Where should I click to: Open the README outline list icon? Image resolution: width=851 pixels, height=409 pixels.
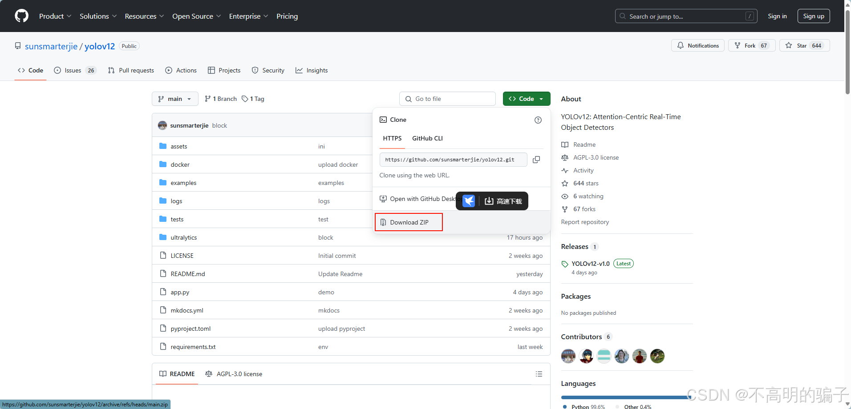point(539,374)
